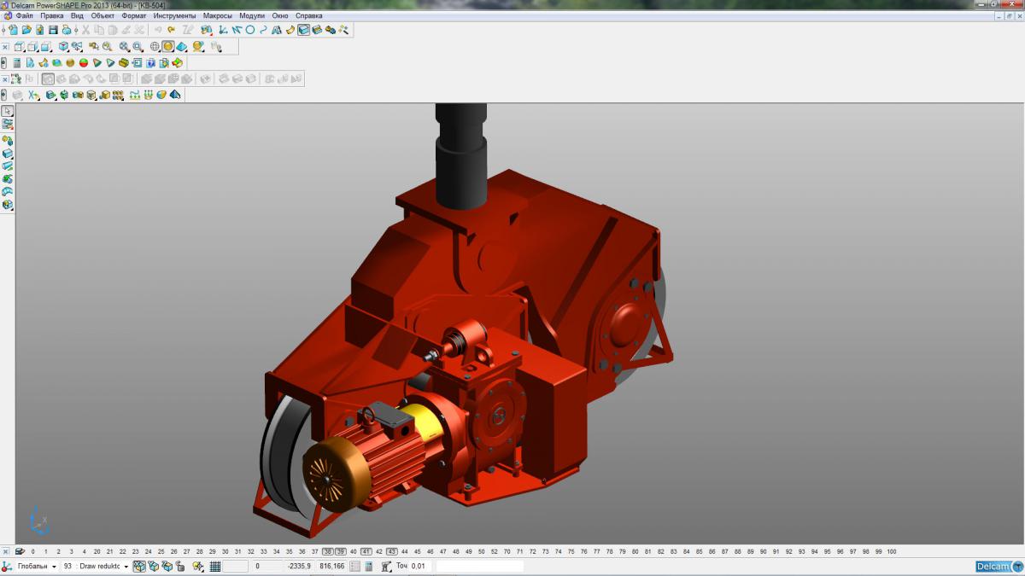Click the levels bar layers icon
Viewport: 1025px width, 576px height.
[19, 551]
